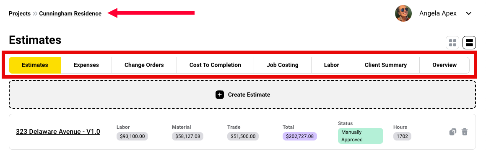The width and height of the screenshot is (486, 166).
Task: Select the Estimates tab
Action: tap(35, 65)
